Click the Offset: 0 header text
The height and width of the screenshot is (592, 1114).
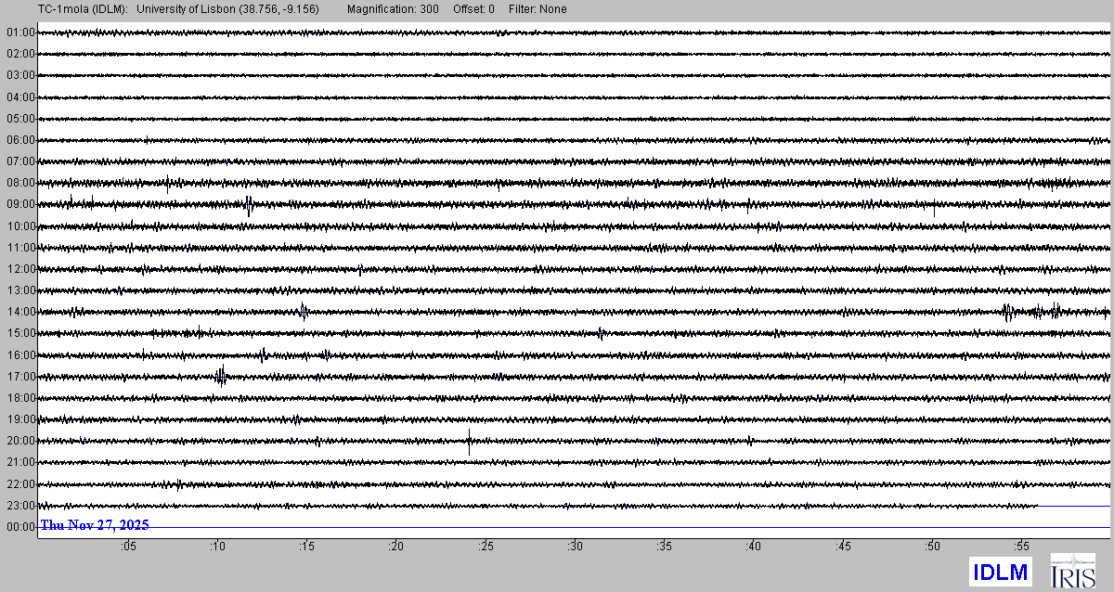(473, 9)
